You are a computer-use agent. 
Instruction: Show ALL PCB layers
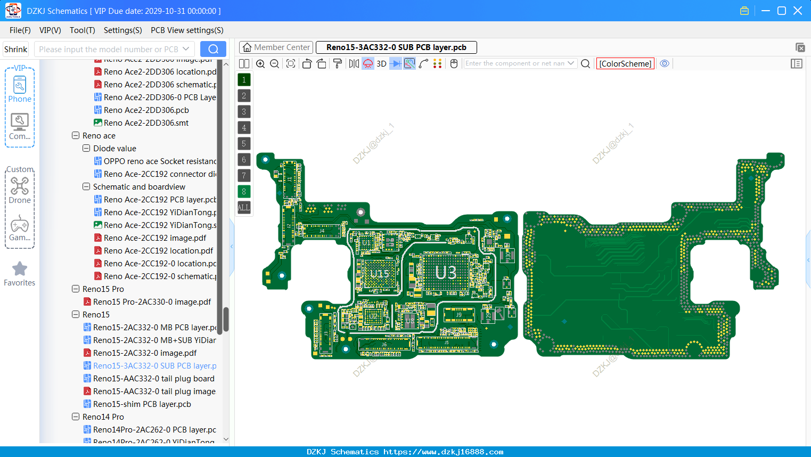pos(244,207)
